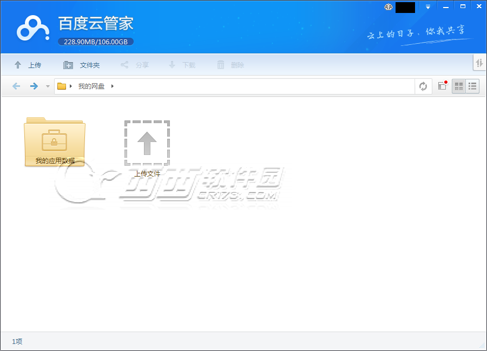Go back with the left arrow
Image resolution: width=487 pixels, height=351 pixels.
coord(16,86)
